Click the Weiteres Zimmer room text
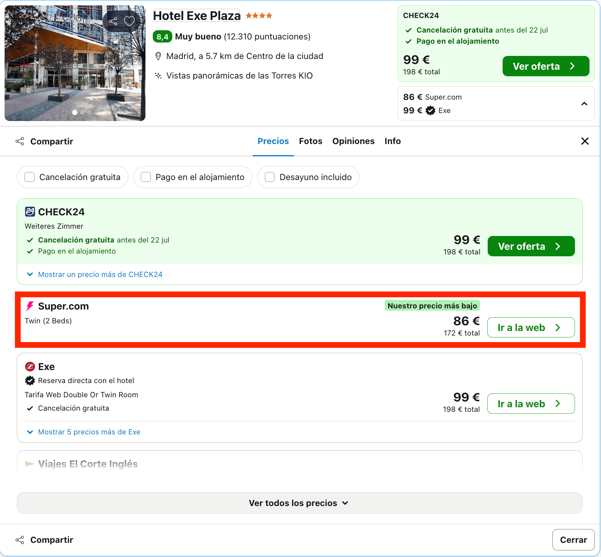 point(54,226)
